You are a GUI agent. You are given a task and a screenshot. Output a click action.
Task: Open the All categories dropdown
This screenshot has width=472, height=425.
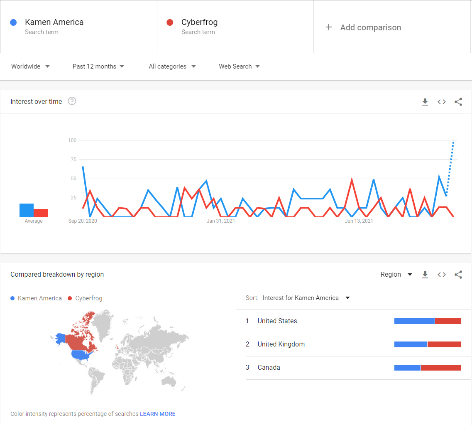pyautogui.click(x=172, y=66)
